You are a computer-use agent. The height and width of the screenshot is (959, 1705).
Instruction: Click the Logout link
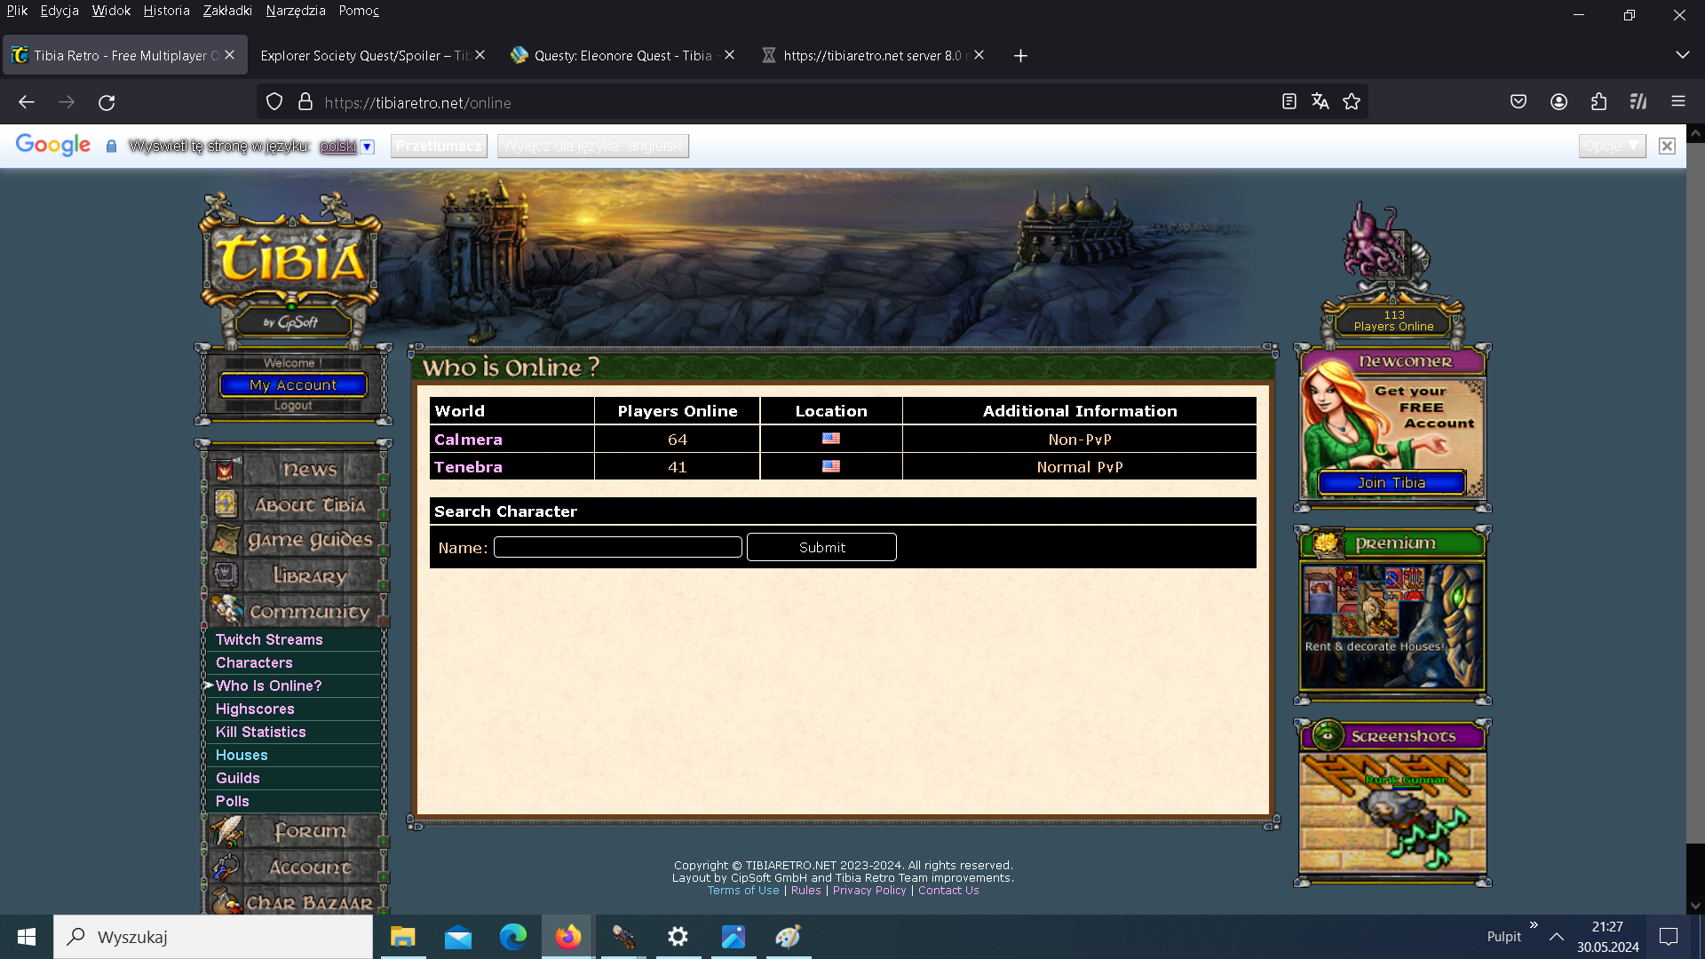[x=293, y=405]
